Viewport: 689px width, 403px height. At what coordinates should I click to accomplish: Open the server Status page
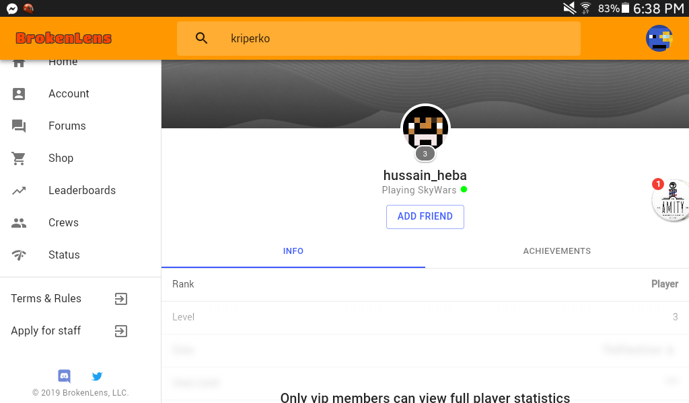81,255
